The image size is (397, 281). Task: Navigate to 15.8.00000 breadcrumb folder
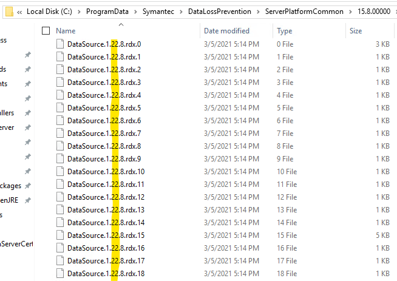click(374, 12)
